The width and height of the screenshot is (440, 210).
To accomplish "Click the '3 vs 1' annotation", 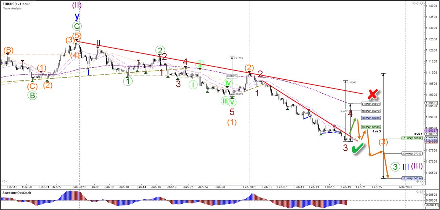I will coord(419,134).
